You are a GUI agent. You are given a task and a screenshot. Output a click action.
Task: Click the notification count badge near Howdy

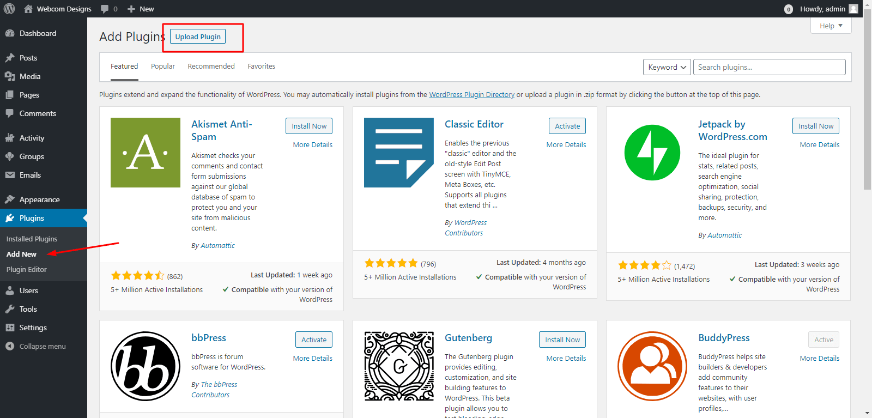pyautogui.click(x=788, y=9)
